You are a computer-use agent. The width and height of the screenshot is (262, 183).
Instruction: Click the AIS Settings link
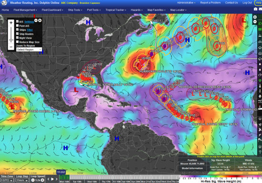[29, 22]
